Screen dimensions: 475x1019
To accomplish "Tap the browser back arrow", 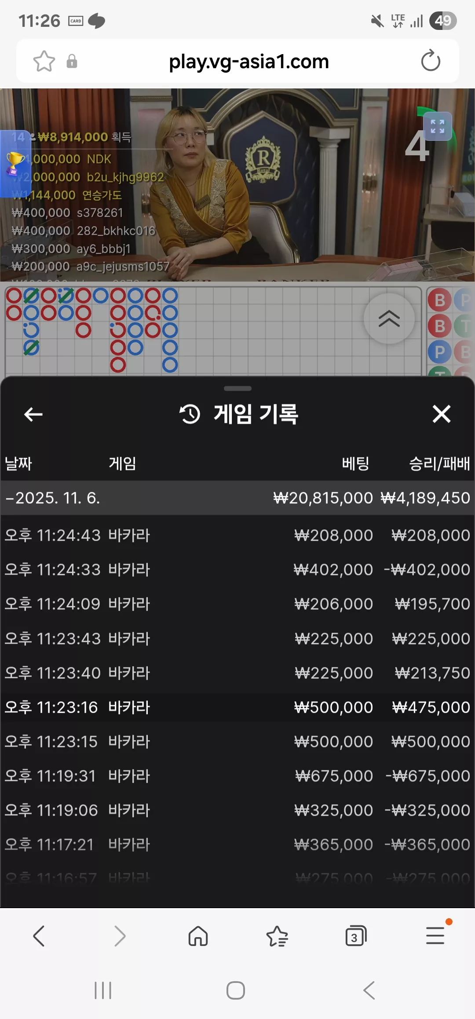I will click(39, 936).
